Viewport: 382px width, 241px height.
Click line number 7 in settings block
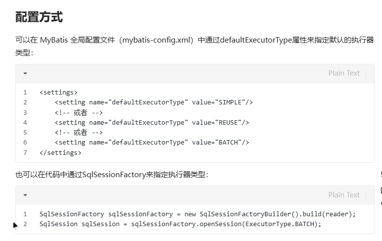point(25,152)
